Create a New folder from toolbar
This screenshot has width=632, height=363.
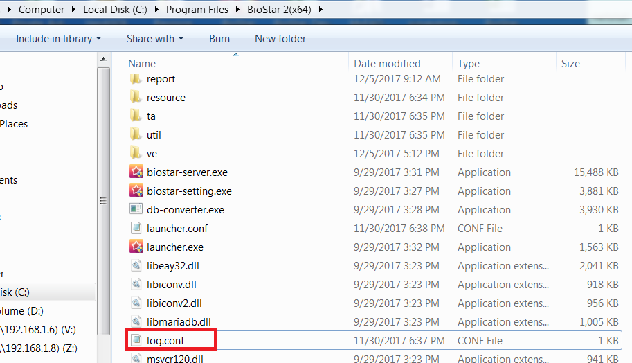pyautogui.click(x=280, y=39)
